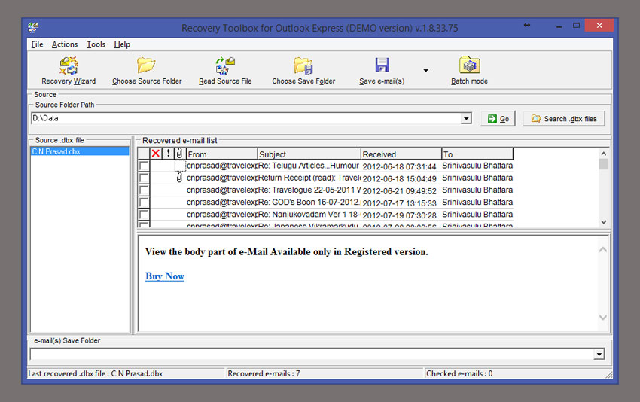Image resolution: width=640 pixels, height=402 pixels.
Task: Click the e-mail(s) Save Folder input field
Action: (312, 354)
